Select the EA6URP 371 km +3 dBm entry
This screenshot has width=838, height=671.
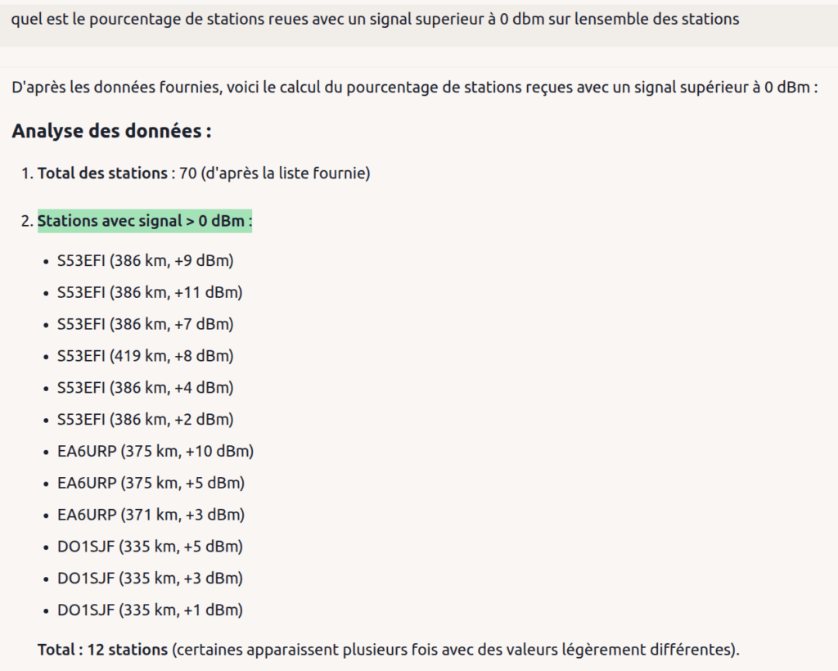151,515
